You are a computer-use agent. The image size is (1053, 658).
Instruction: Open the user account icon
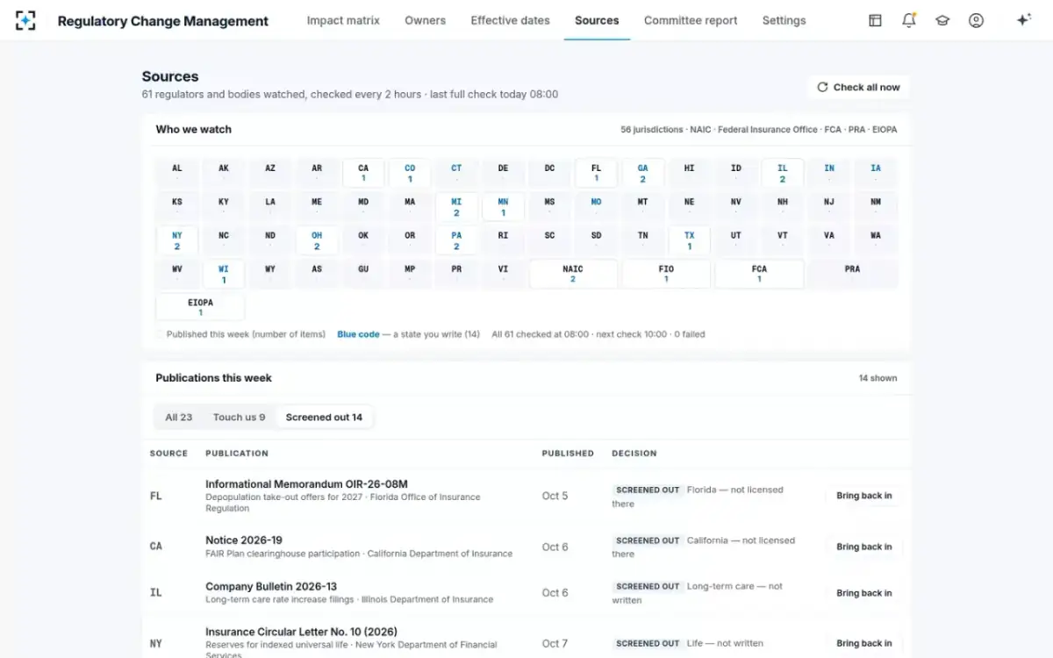[976, 20]
